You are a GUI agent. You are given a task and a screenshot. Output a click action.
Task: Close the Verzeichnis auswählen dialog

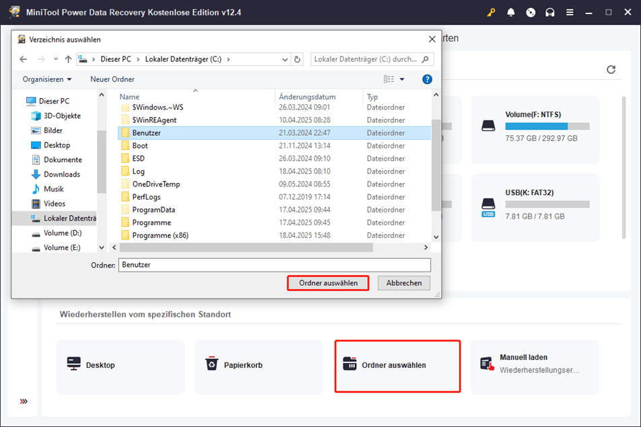point(432,39)
